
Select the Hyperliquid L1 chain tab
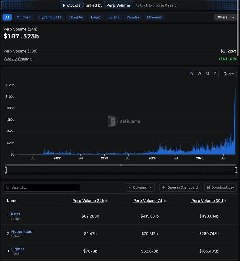click(50, 17)
